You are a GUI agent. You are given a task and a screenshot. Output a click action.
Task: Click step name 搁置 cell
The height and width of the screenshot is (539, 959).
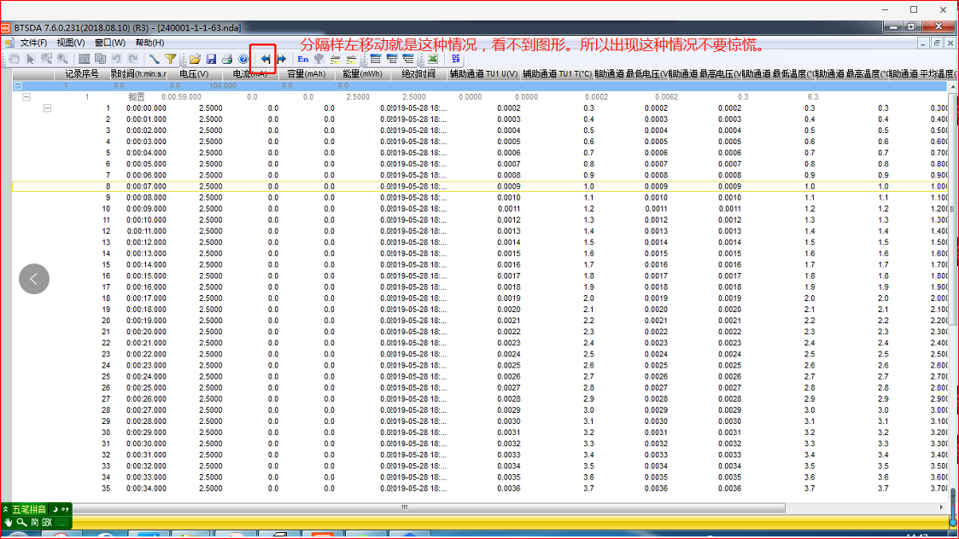click(137, 96)
